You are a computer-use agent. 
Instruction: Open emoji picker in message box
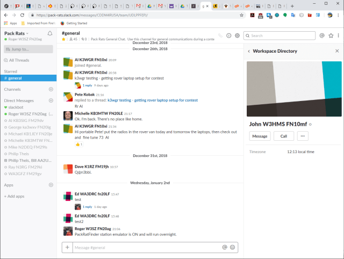[x=232, y=247]
